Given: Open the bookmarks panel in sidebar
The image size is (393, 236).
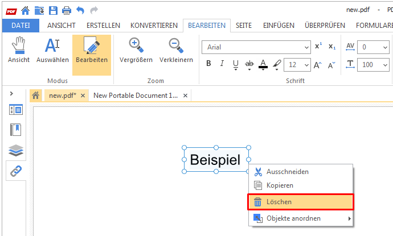Looking at the screenshot, I should 15,130.
